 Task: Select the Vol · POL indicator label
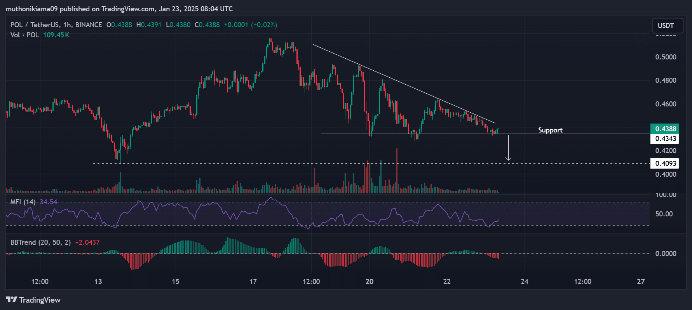(24, 35)
